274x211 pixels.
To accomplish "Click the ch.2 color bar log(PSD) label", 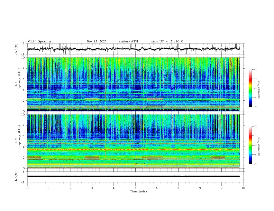I will 259,147.
